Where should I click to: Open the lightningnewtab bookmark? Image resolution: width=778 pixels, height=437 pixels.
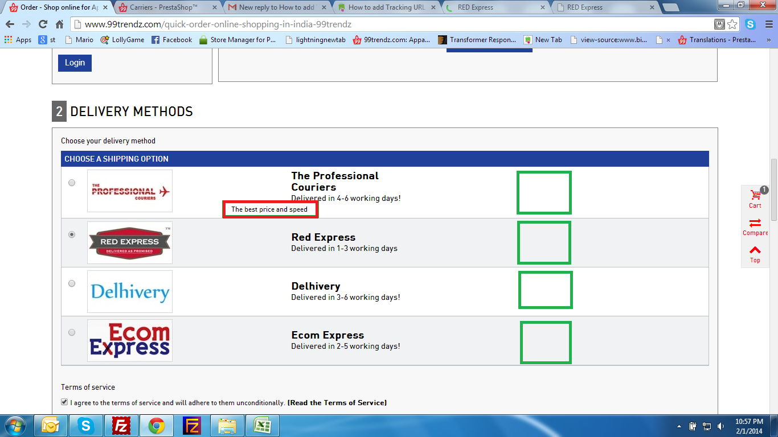point(315,40)
